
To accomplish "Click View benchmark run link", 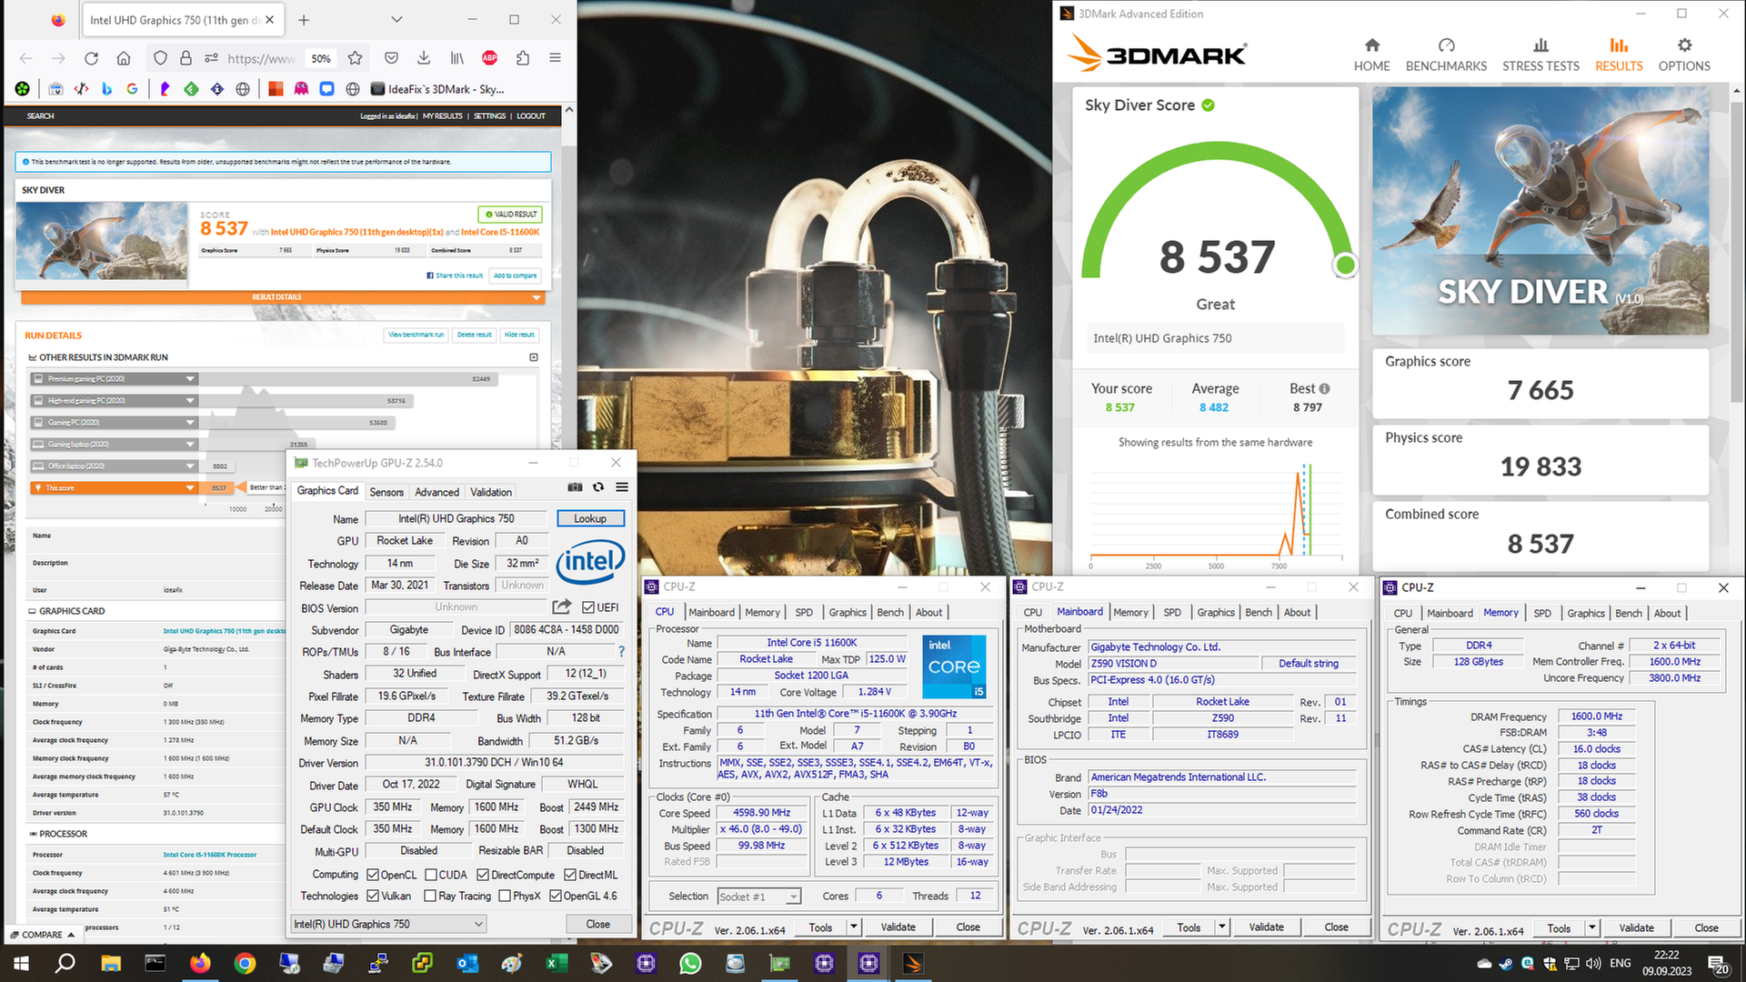I will click(416, 335).
